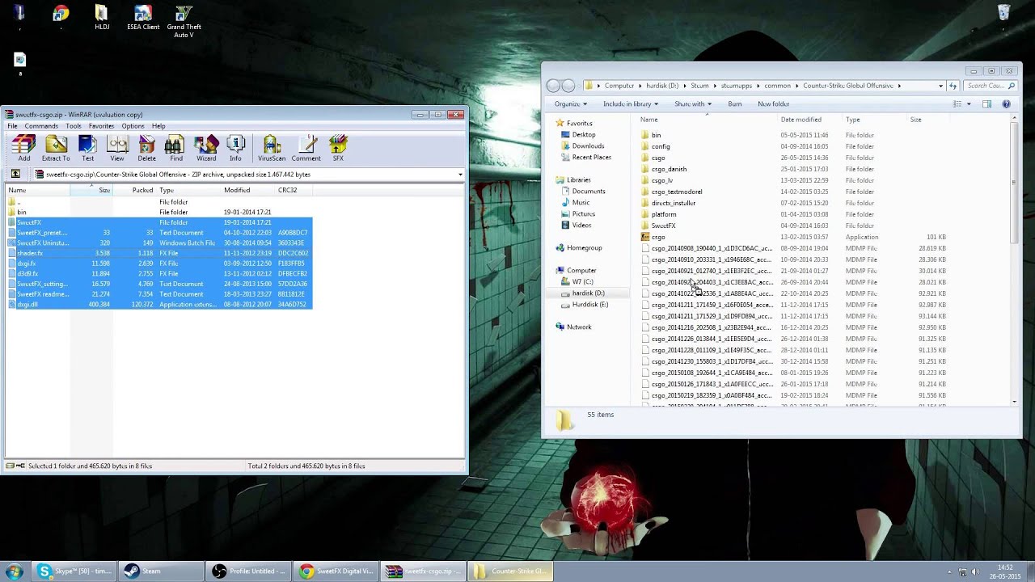Open Grand Theft Auto V desktop icon
The width and height of the screenshot is (1035, 582).
[184, 22]
